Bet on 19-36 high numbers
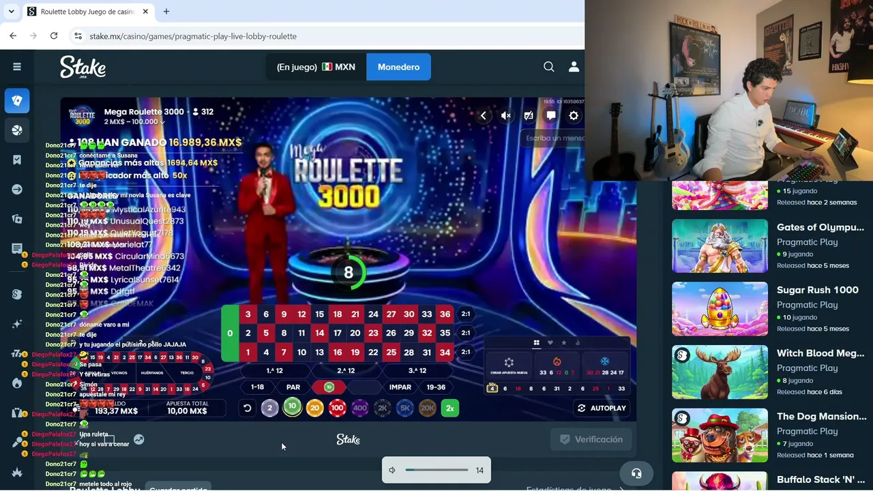Image resolution: width=873 pixels, height=491 pixels. tap(436, 387)
